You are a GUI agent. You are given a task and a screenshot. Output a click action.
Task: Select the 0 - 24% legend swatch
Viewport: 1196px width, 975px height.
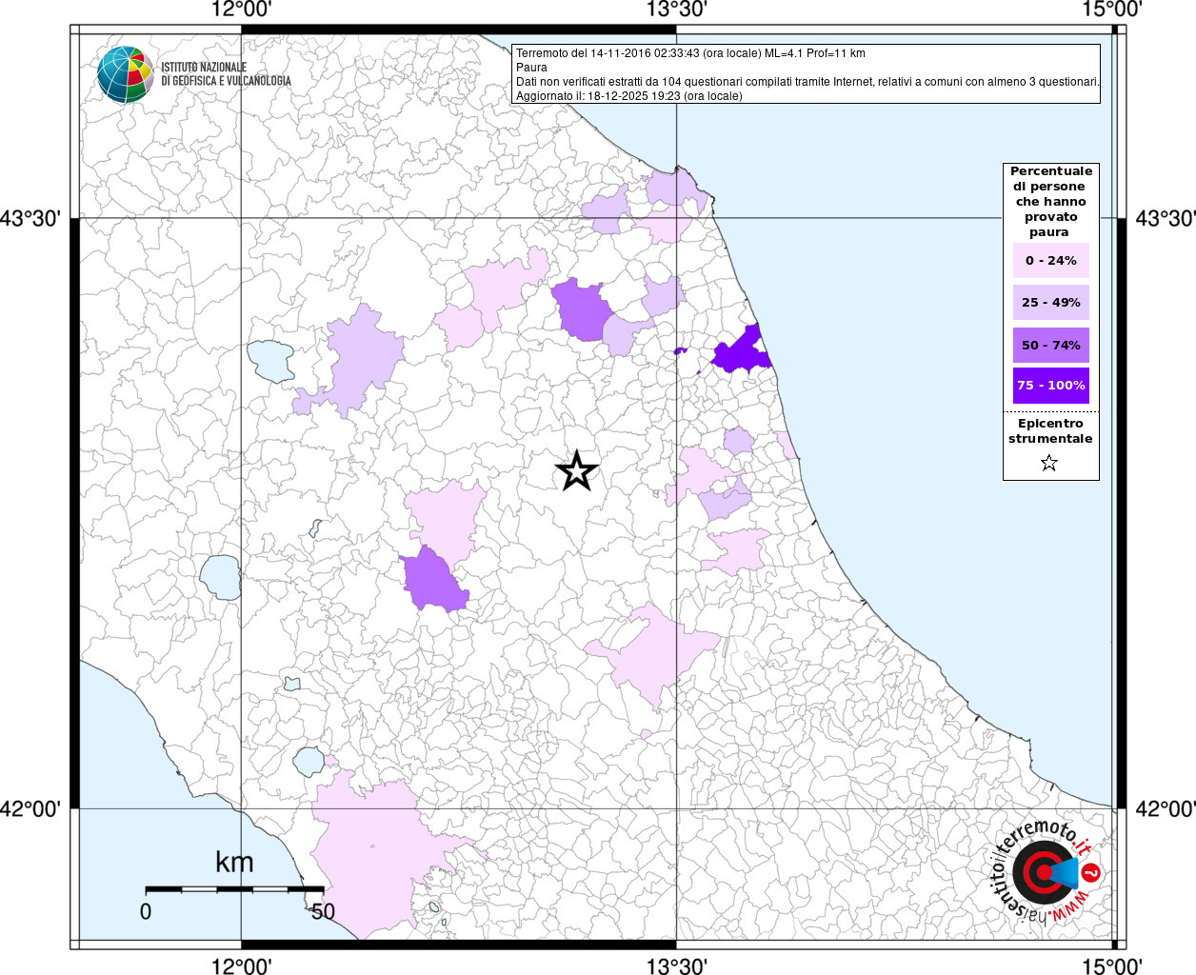1050,261
